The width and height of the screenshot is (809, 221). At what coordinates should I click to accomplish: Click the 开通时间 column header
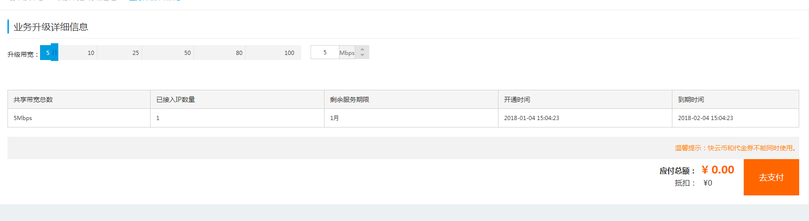click(517, 100)
